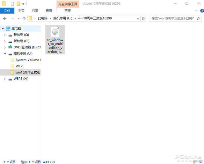This screenshot has height=164, width=204.
Task: Select DVD 驱动器 (E:) in the tree
Action: 27,47
